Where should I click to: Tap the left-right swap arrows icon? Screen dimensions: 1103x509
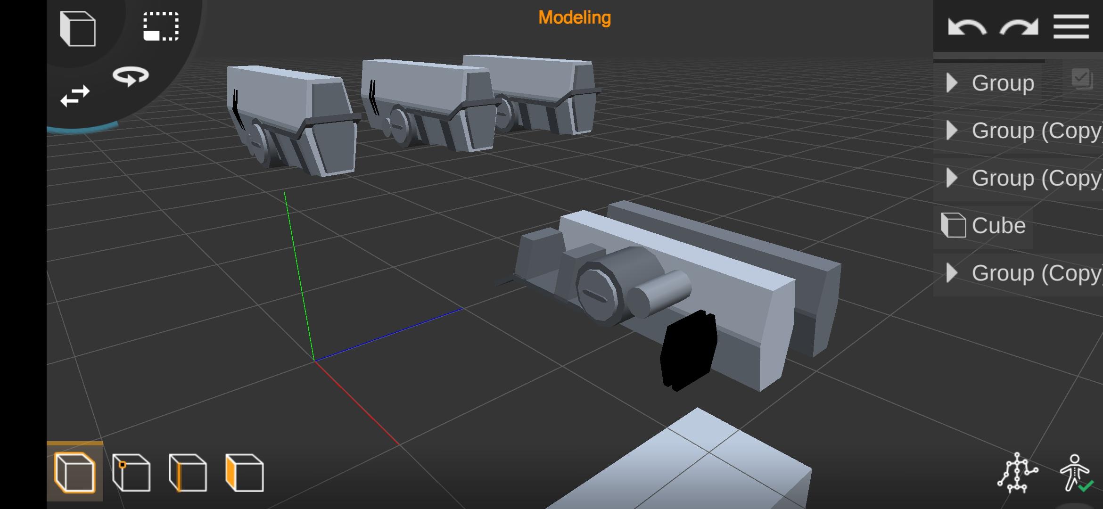75,96
